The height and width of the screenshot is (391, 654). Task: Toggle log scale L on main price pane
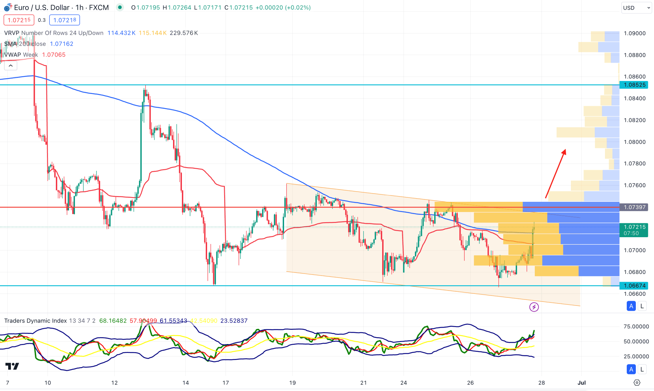642,306
